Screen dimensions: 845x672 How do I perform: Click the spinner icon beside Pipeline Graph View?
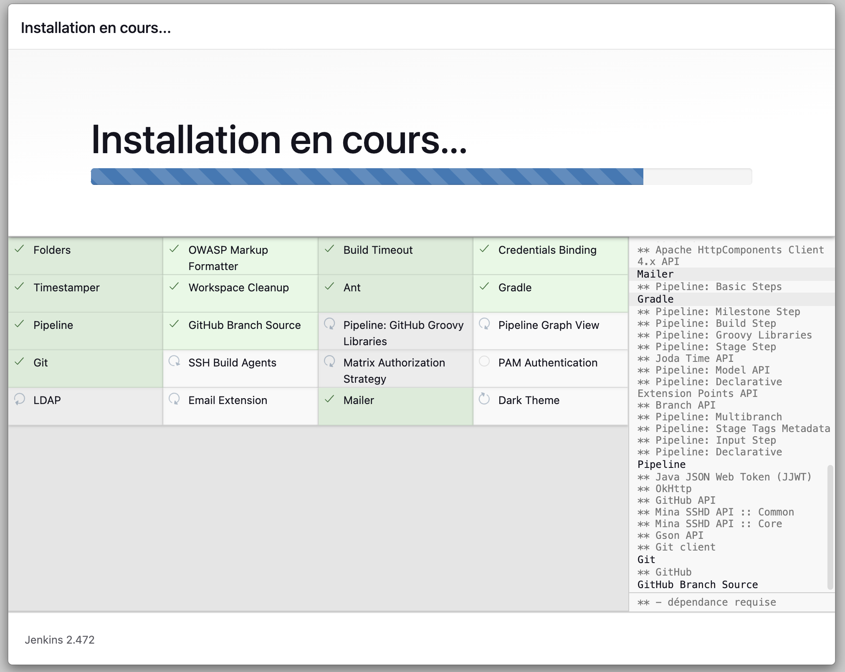(484, 324)
